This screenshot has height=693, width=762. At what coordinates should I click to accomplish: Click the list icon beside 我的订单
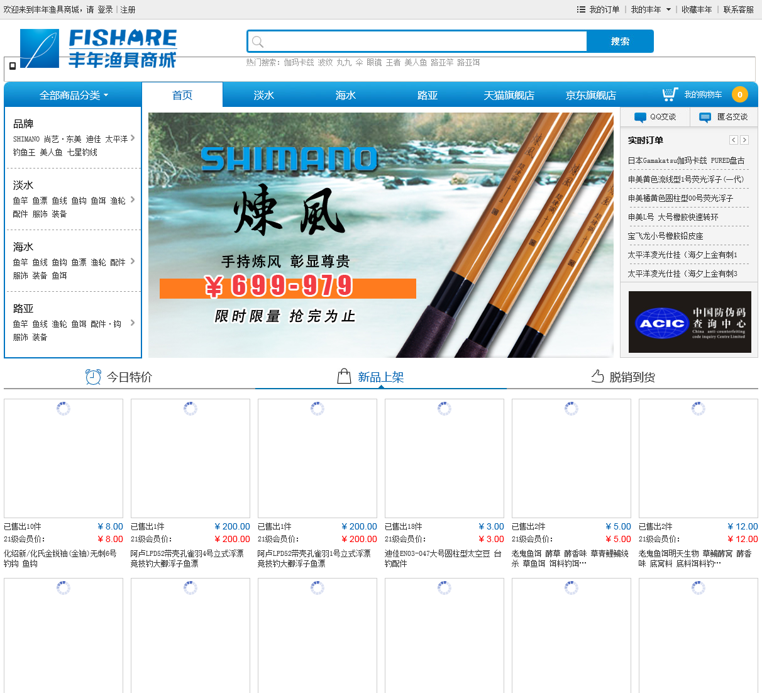tap(581, 9)
